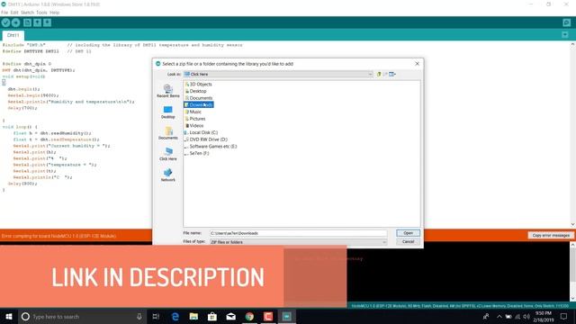Open Microsoft Store from taskbar
Screen dimensions: 576x324
pyautogui.click(x=212, y=316)
